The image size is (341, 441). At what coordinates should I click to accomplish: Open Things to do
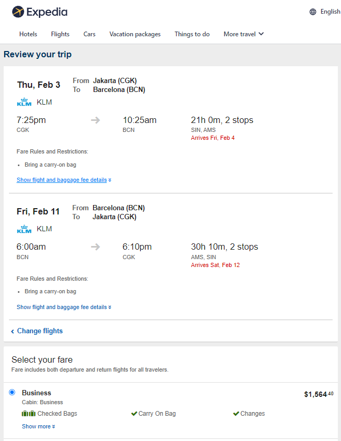pos(192,34)
